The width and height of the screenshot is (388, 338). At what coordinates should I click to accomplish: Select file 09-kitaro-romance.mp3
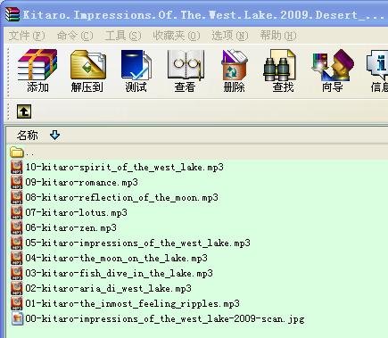pos(81,183)
